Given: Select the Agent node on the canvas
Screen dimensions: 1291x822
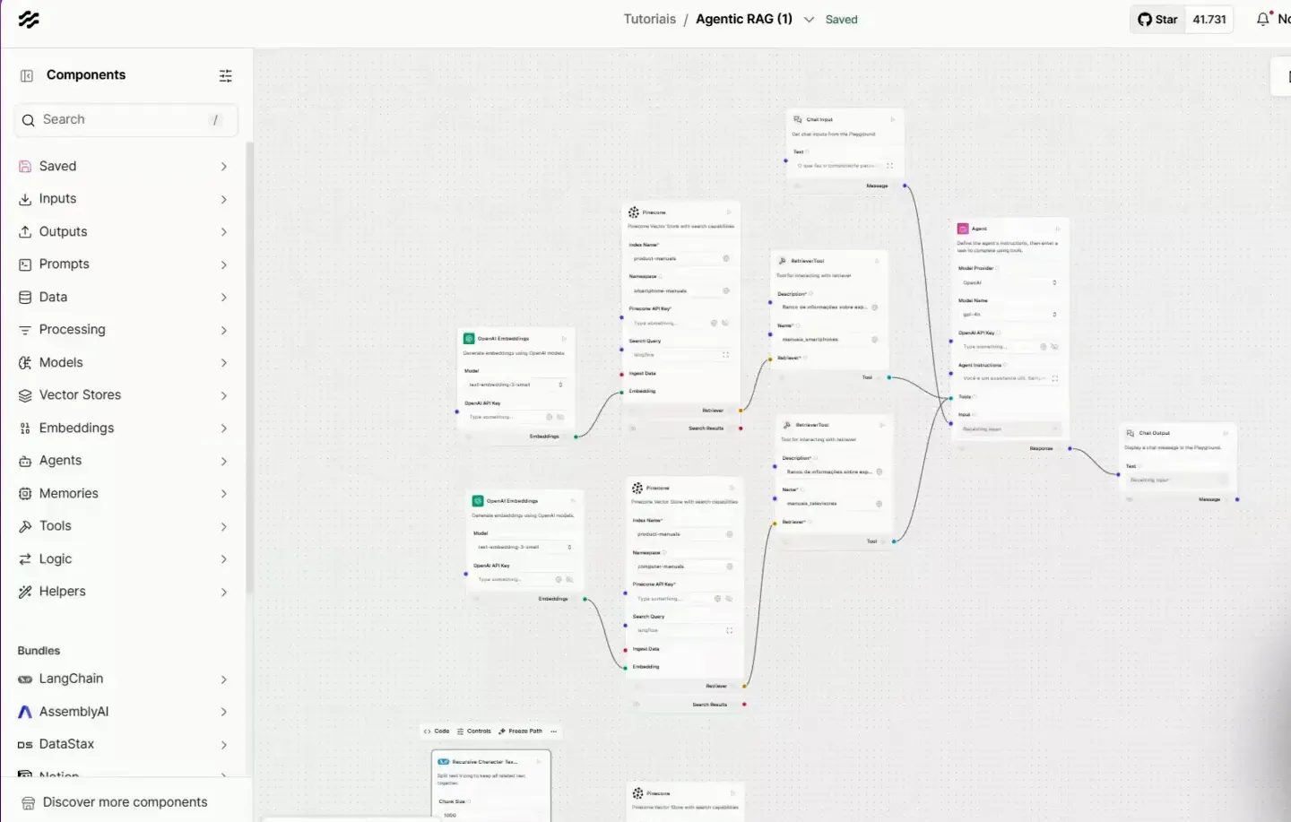Looking at the screenshot, I should (1010, 333).
